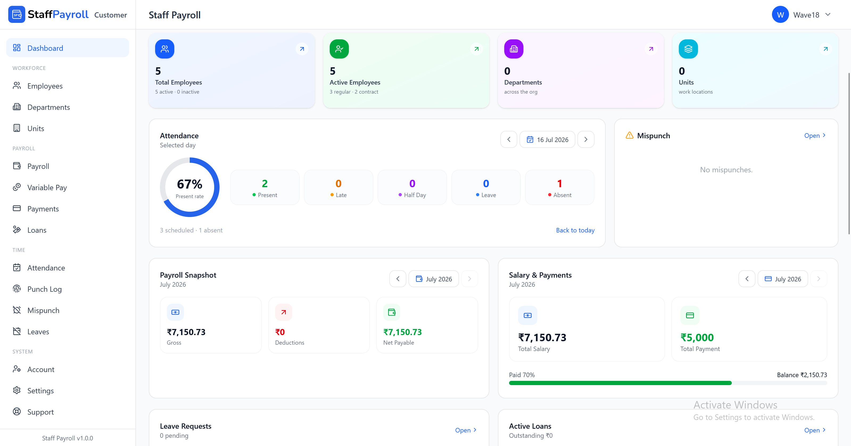Open Active Employees card arrow link
The height and width of the screenshot is (446, 851).
pyautogui.click(x=476, y=49)
